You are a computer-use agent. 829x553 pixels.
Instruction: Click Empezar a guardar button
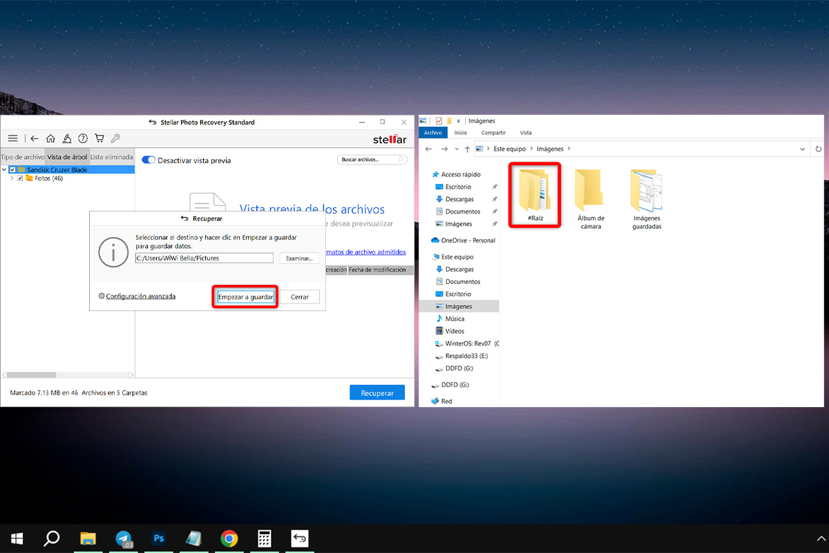click(x=245, y=297)
